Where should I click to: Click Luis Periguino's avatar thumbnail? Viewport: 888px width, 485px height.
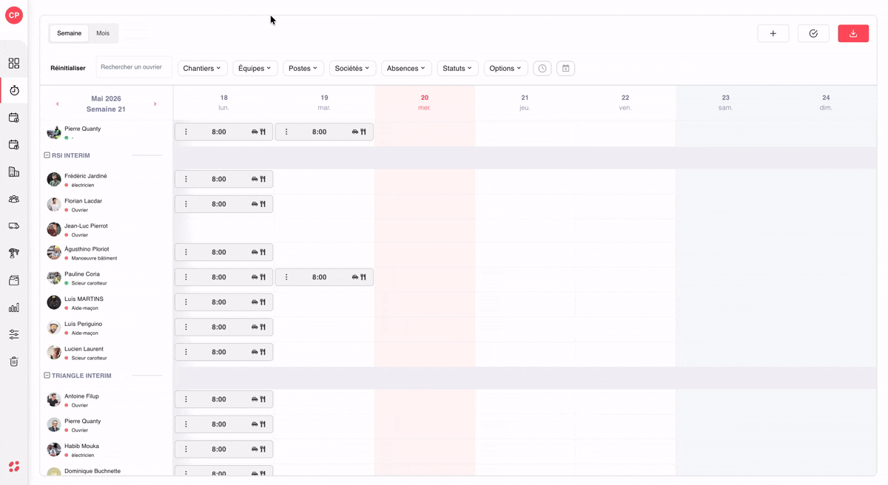[x=54, y=328]
